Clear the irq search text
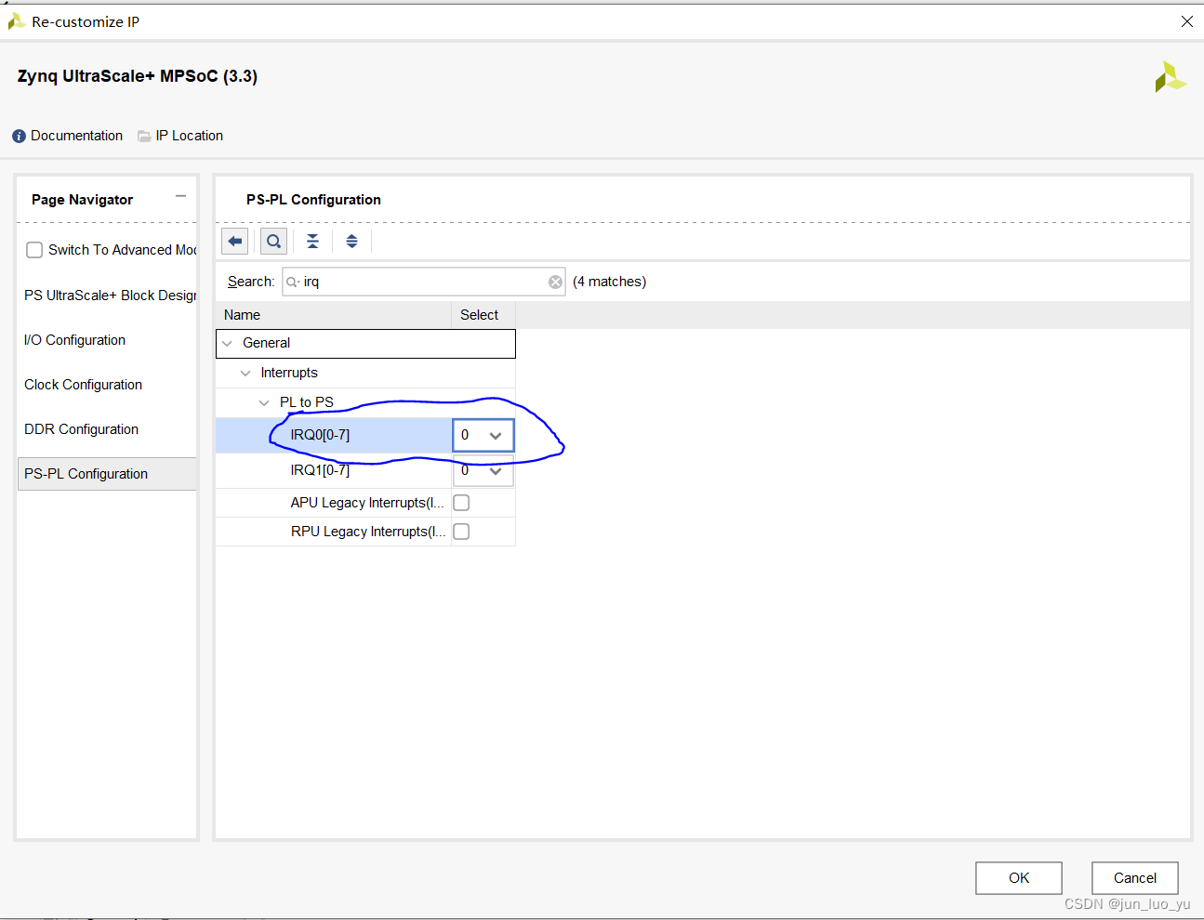The height and width of the screenshot is (920, 1204). [x=555, y=282]
